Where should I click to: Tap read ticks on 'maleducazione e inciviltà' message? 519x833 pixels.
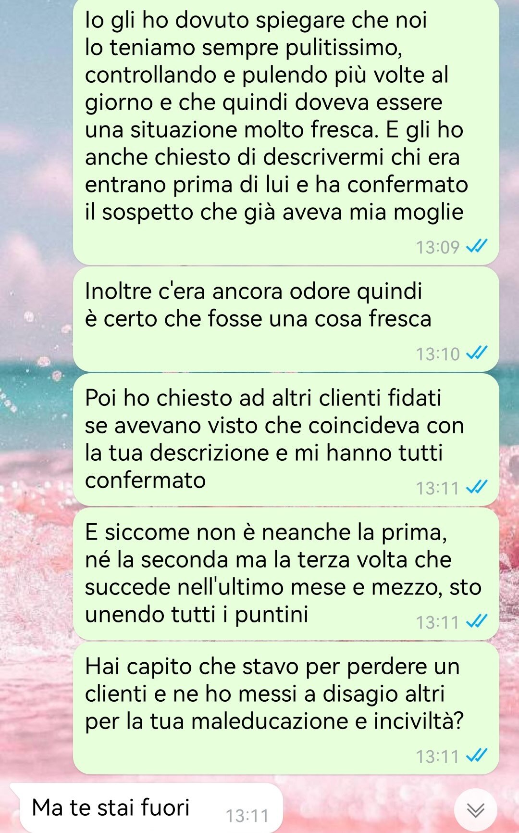coord(477,756)
